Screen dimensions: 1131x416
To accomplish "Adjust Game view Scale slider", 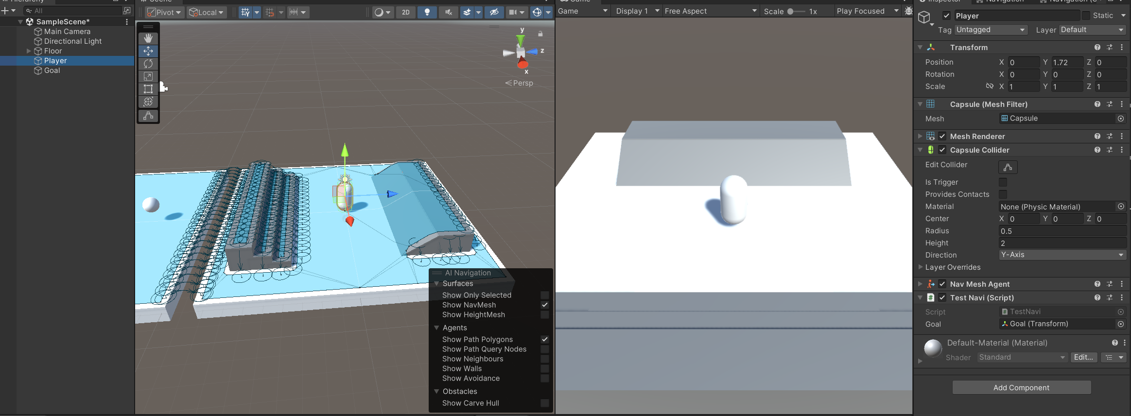I will point(796,11).
